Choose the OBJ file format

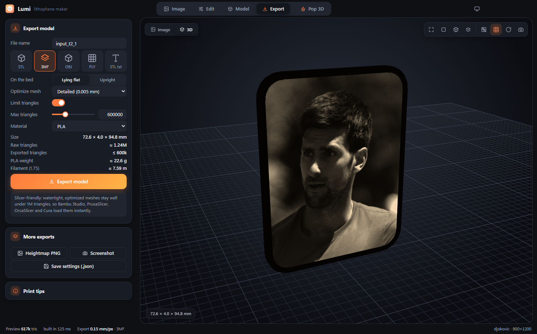(69, 61)
